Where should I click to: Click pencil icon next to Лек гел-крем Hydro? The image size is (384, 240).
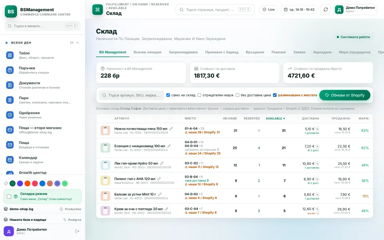coord(162,163)
